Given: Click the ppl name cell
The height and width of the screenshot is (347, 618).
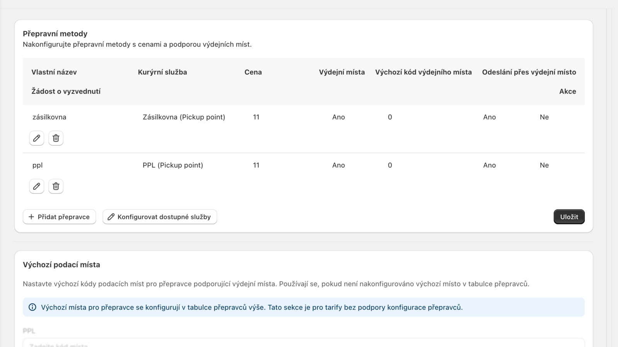Looking at the screenshot, I should 37,165.
